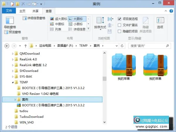Switch to the View (查看) tab
Screen dimensions: 176x132
coord(49,11)
